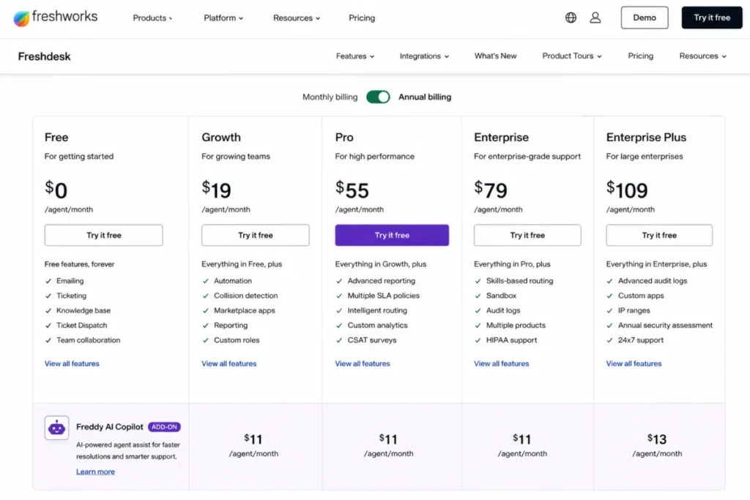Image resolution: width=750 pixels, height=500 pixels.
Task: Click the $19 Growth price
Action: [x=216, y=190]
